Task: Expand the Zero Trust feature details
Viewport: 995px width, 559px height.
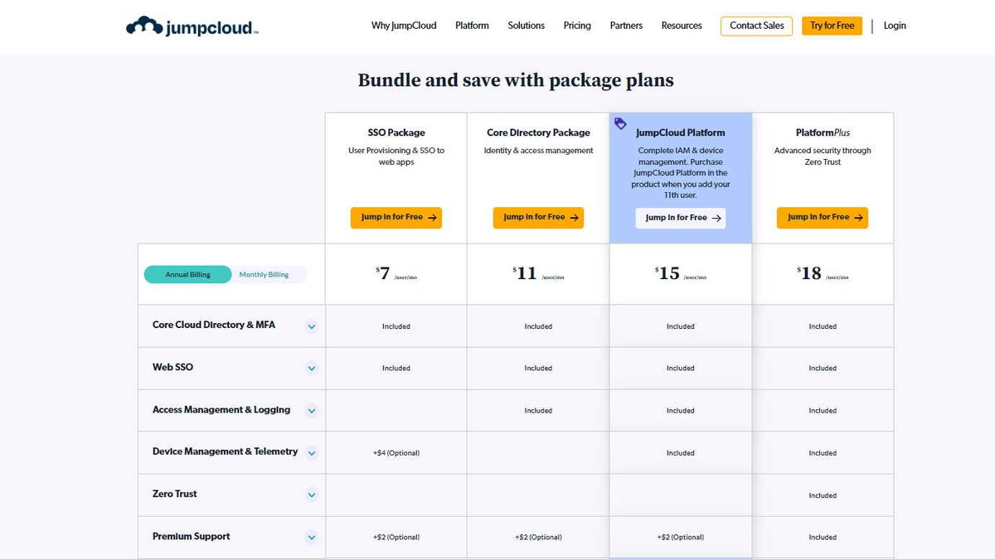Action: pyautogui.click(x=312, y=494)
